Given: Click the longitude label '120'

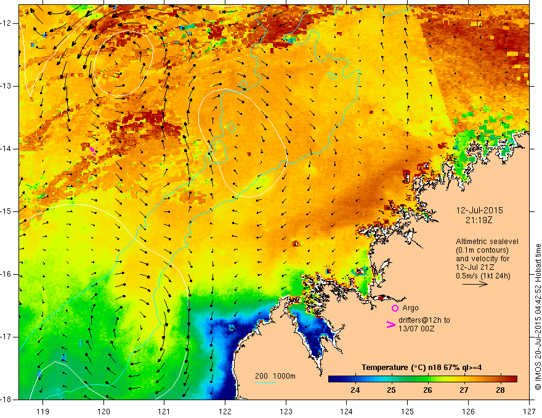Looking at the screenshot, I should (103, 412).
